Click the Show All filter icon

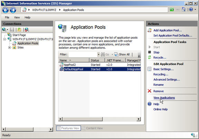(x=116, y=54)
